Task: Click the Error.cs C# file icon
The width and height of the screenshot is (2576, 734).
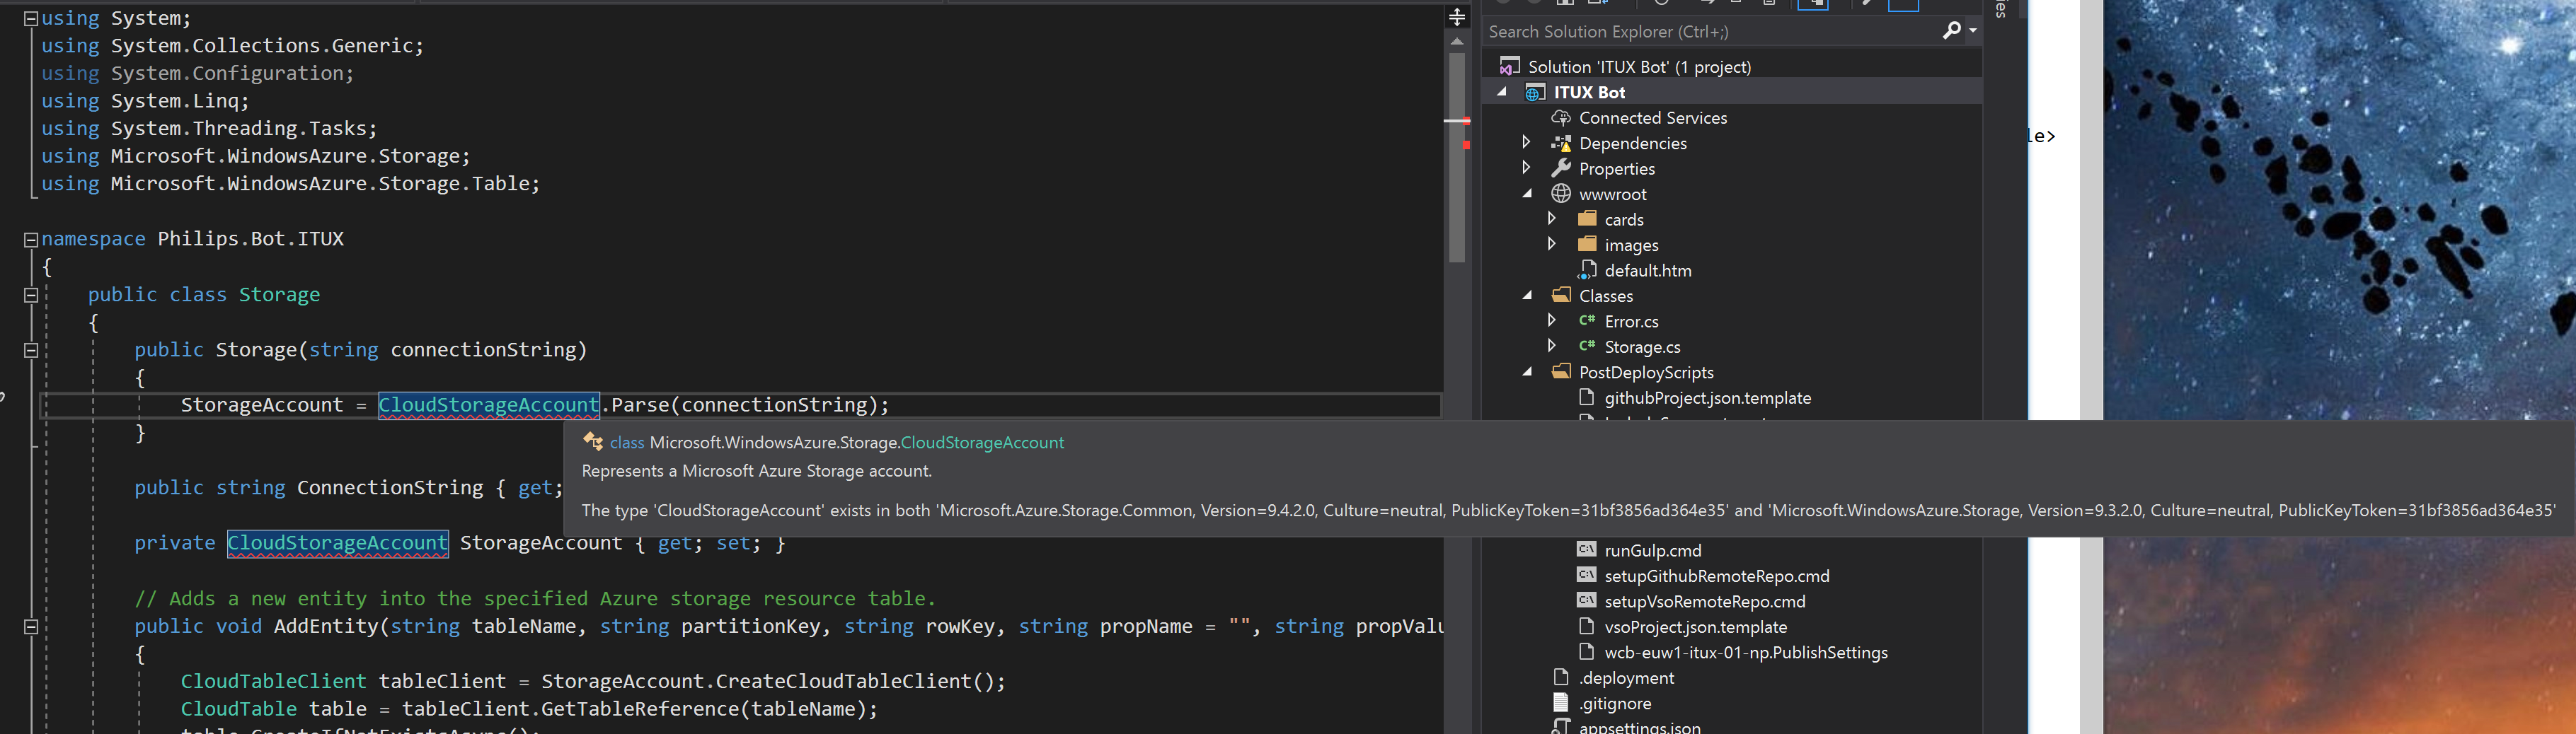Action: (x=1587, y=320)
